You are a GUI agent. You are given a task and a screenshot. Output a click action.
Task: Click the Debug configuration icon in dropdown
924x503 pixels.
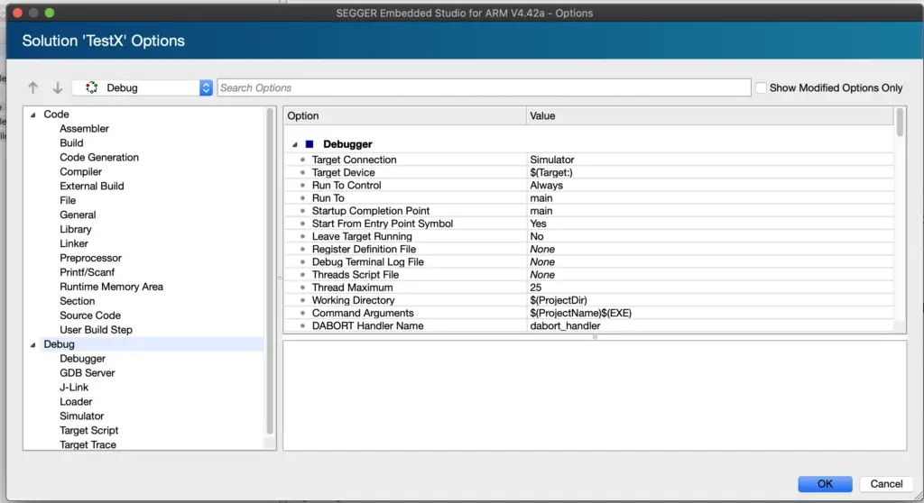point(91,87)
